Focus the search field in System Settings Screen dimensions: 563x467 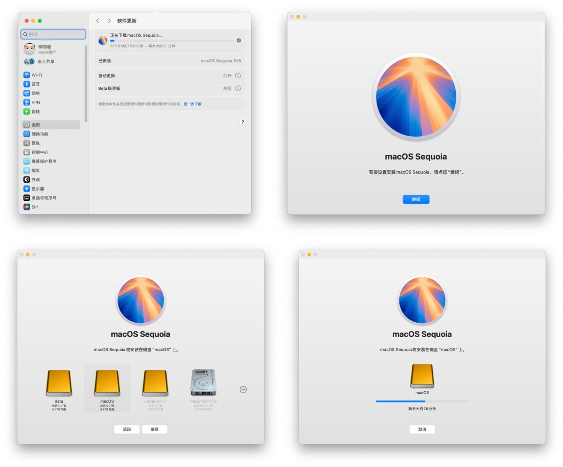point(53,34)
